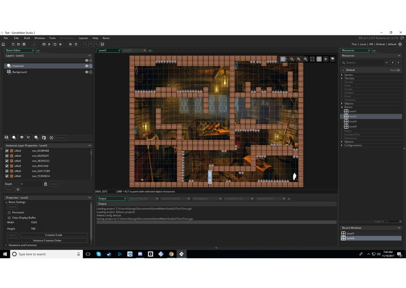Click the room Width value field
406x288 pixels.
[x=34, y=222]
